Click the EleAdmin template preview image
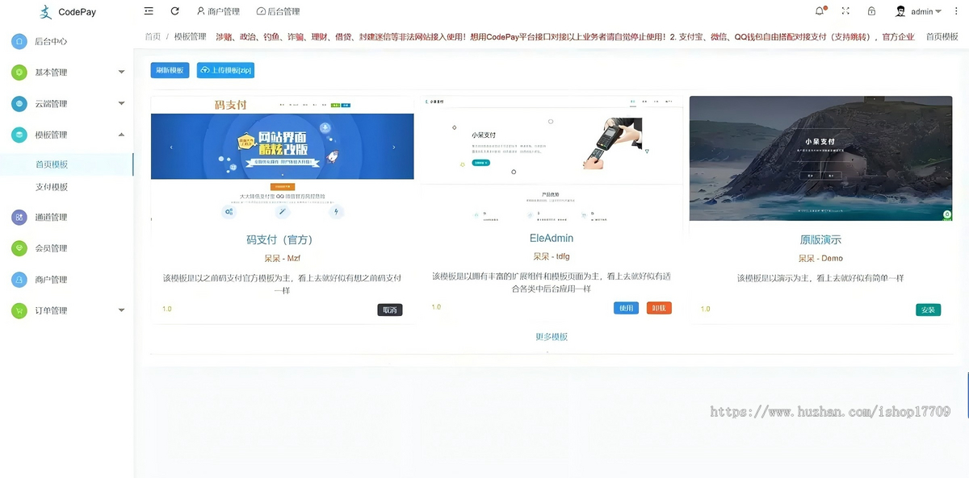The image size is (969, 478). tap(552, 159)
